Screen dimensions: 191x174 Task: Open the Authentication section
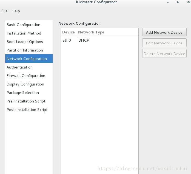29,67
